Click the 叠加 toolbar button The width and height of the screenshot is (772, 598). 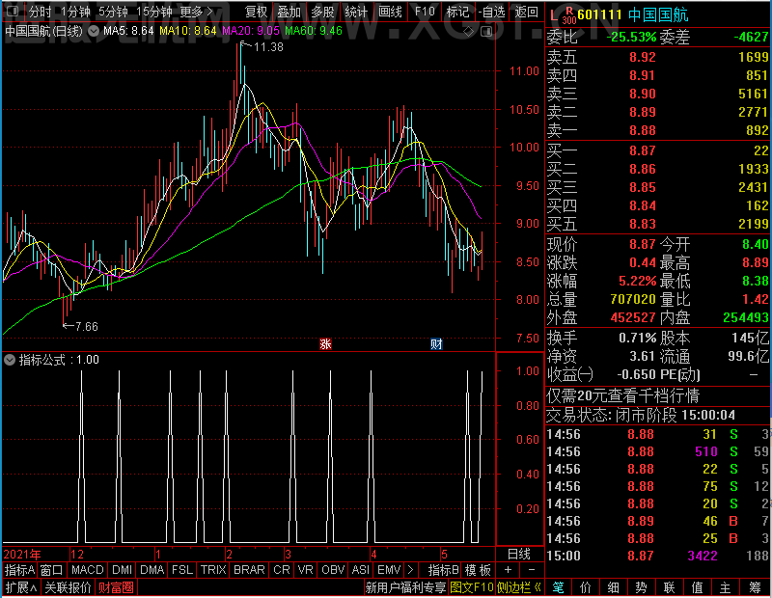(x=289, y=12)
